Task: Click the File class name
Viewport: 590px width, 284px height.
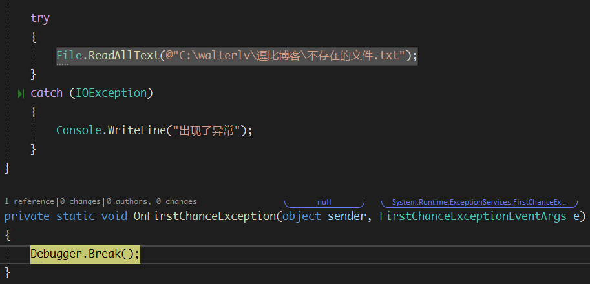Action: coord(69,56)
